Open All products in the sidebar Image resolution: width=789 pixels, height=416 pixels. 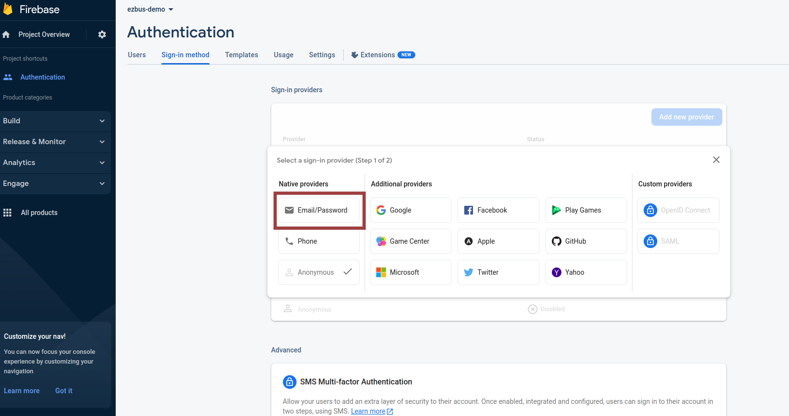39,213
